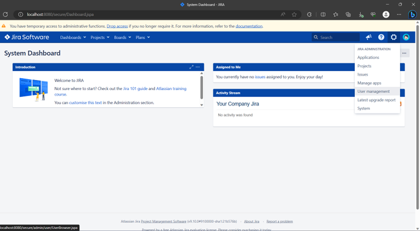The image size is (420, 231).
Task: Click the Jira Software logo
Action: [x=27, y=37]
